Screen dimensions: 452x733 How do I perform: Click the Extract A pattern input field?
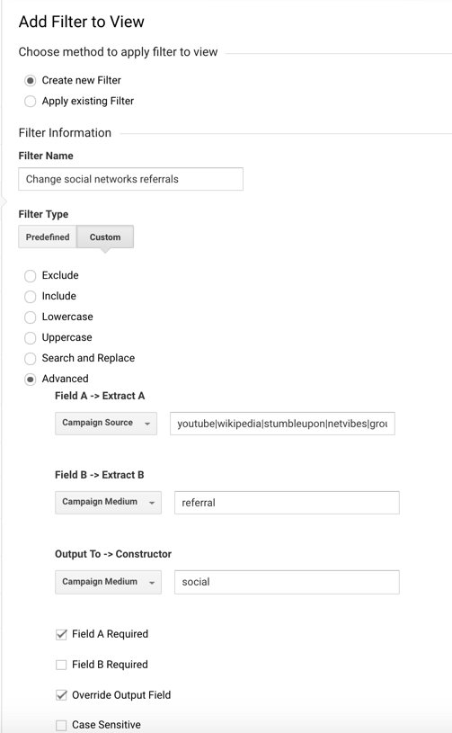tap(282, 424)
